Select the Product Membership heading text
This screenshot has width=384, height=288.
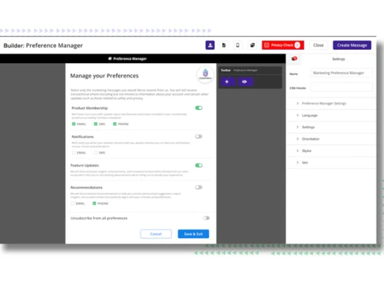tap(90, 108)
